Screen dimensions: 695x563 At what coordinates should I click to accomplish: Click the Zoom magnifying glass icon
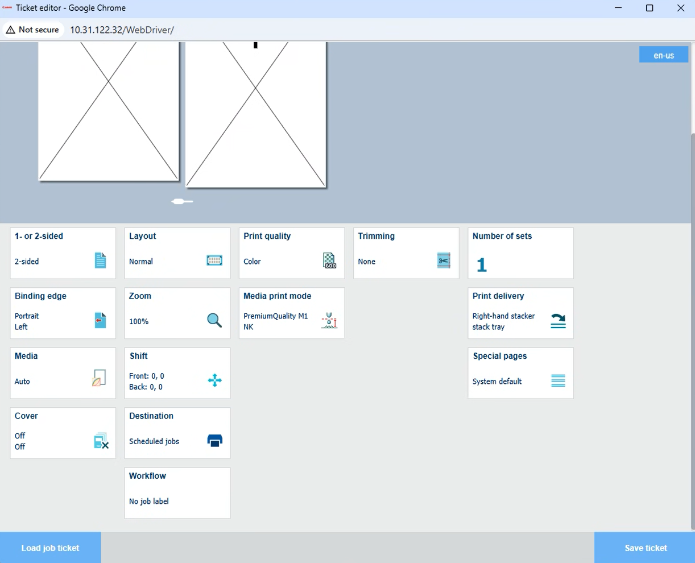point(214,321)
